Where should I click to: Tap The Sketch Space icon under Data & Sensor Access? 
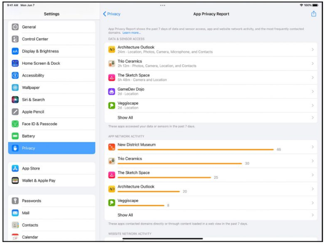coord(112,78)
